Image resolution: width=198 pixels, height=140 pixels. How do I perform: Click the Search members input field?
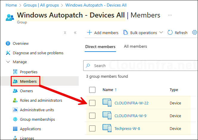tap(140, 66)
